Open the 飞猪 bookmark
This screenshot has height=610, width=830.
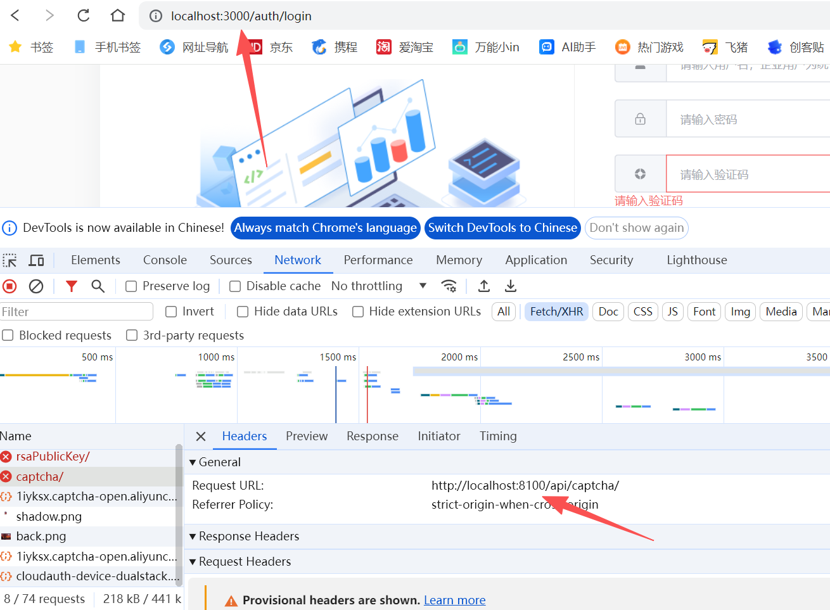(725, 47)
